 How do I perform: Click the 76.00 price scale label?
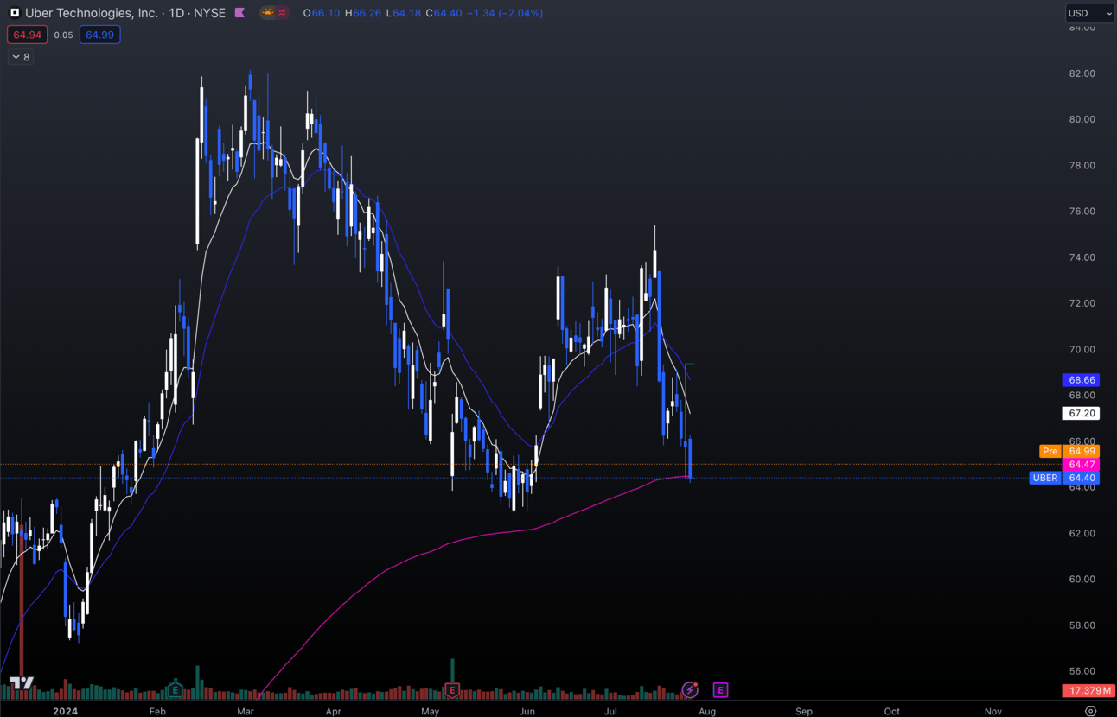tap(1082, 212)
